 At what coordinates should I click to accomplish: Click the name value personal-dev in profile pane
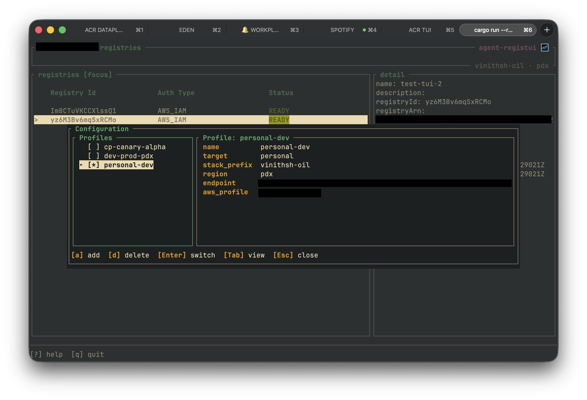pyautogui.click(x=285, y=147)
